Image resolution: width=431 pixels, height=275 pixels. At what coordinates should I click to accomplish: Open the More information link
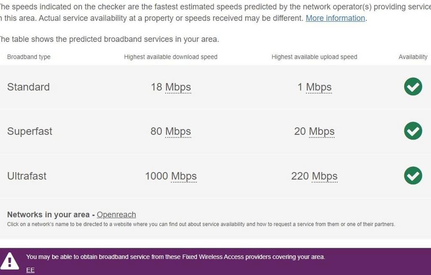(335, 18)
